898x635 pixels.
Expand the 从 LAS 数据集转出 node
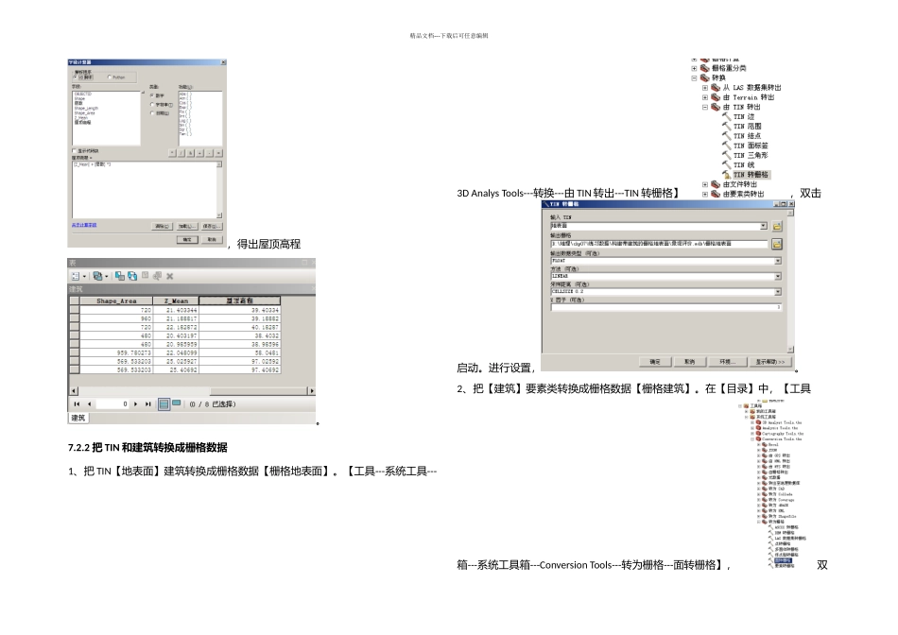(x=705, y=88)
